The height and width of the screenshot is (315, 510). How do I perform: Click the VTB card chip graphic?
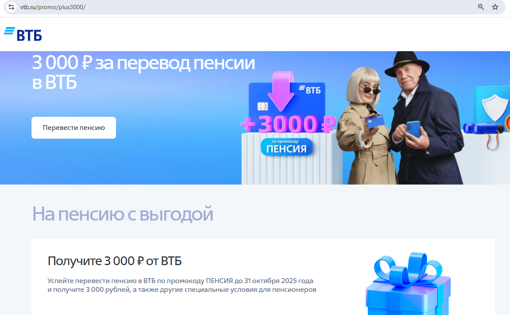click(263, 106)
